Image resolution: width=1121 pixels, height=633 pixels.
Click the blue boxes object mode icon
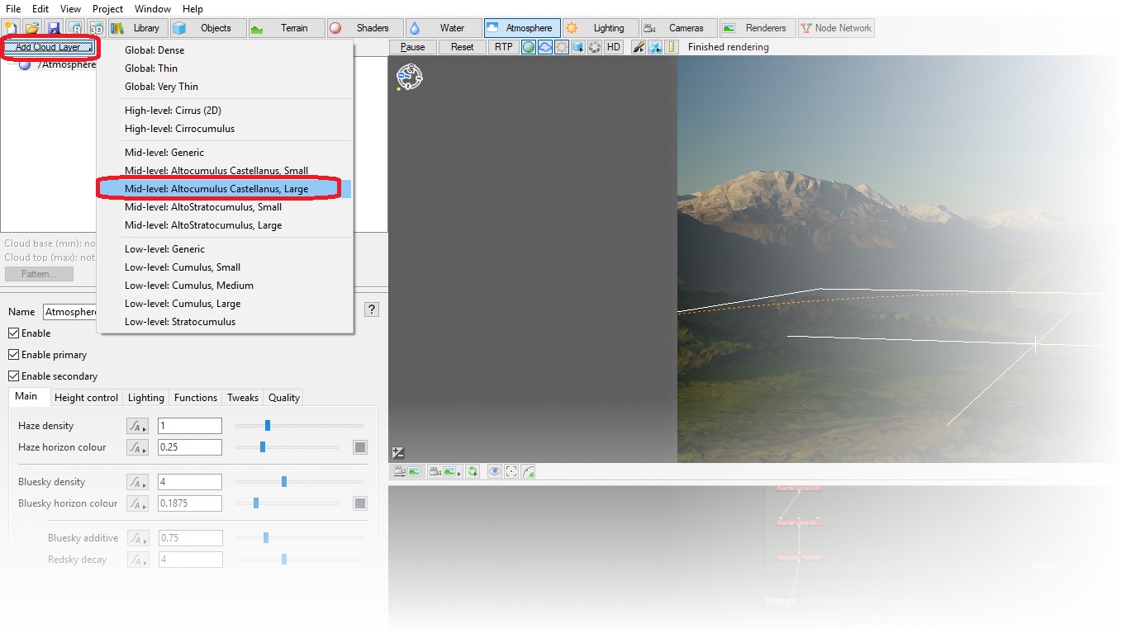tap(655, 47)
